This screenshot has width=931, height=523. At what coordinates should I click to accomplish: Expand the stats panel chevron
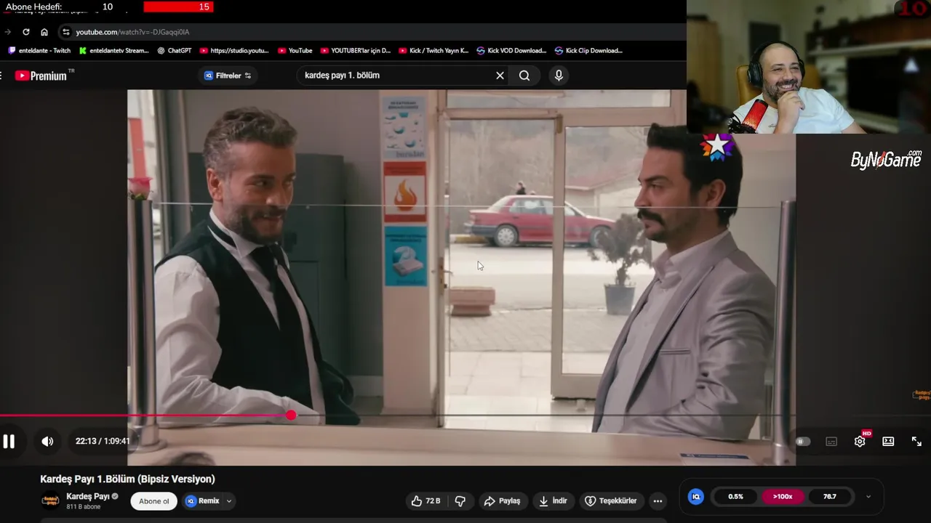coord(868,497)
